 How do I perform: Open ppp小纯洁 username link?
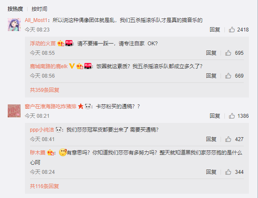tap(42, 130)
